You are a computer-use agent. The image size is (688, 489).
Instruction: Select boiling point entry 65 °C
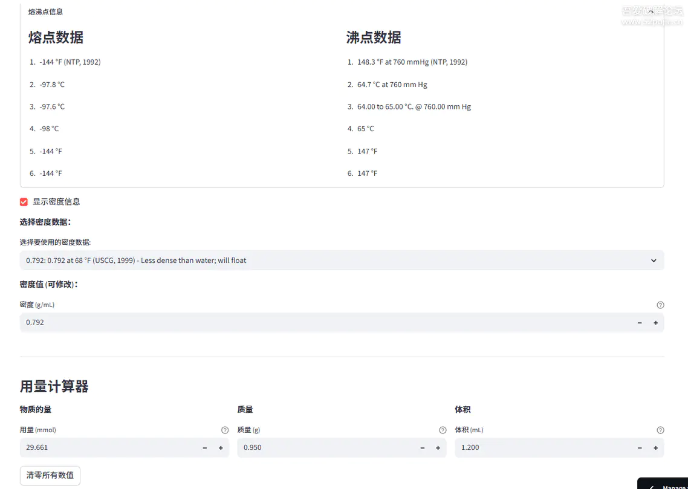[366, 129]
